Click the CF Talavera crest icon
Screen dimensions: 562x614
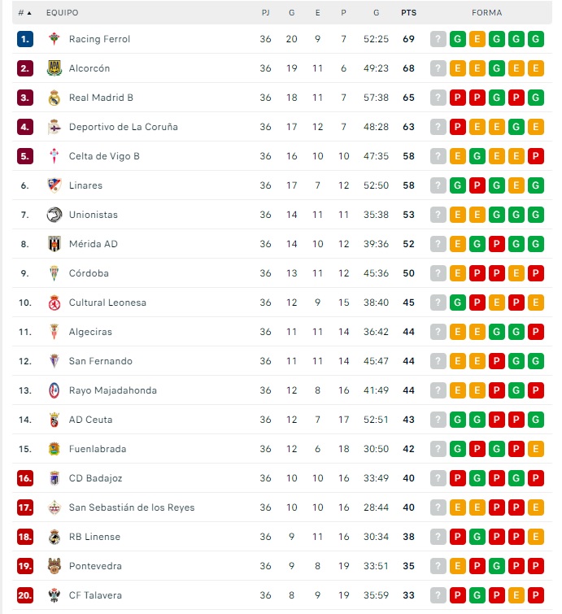pos(54,595)
